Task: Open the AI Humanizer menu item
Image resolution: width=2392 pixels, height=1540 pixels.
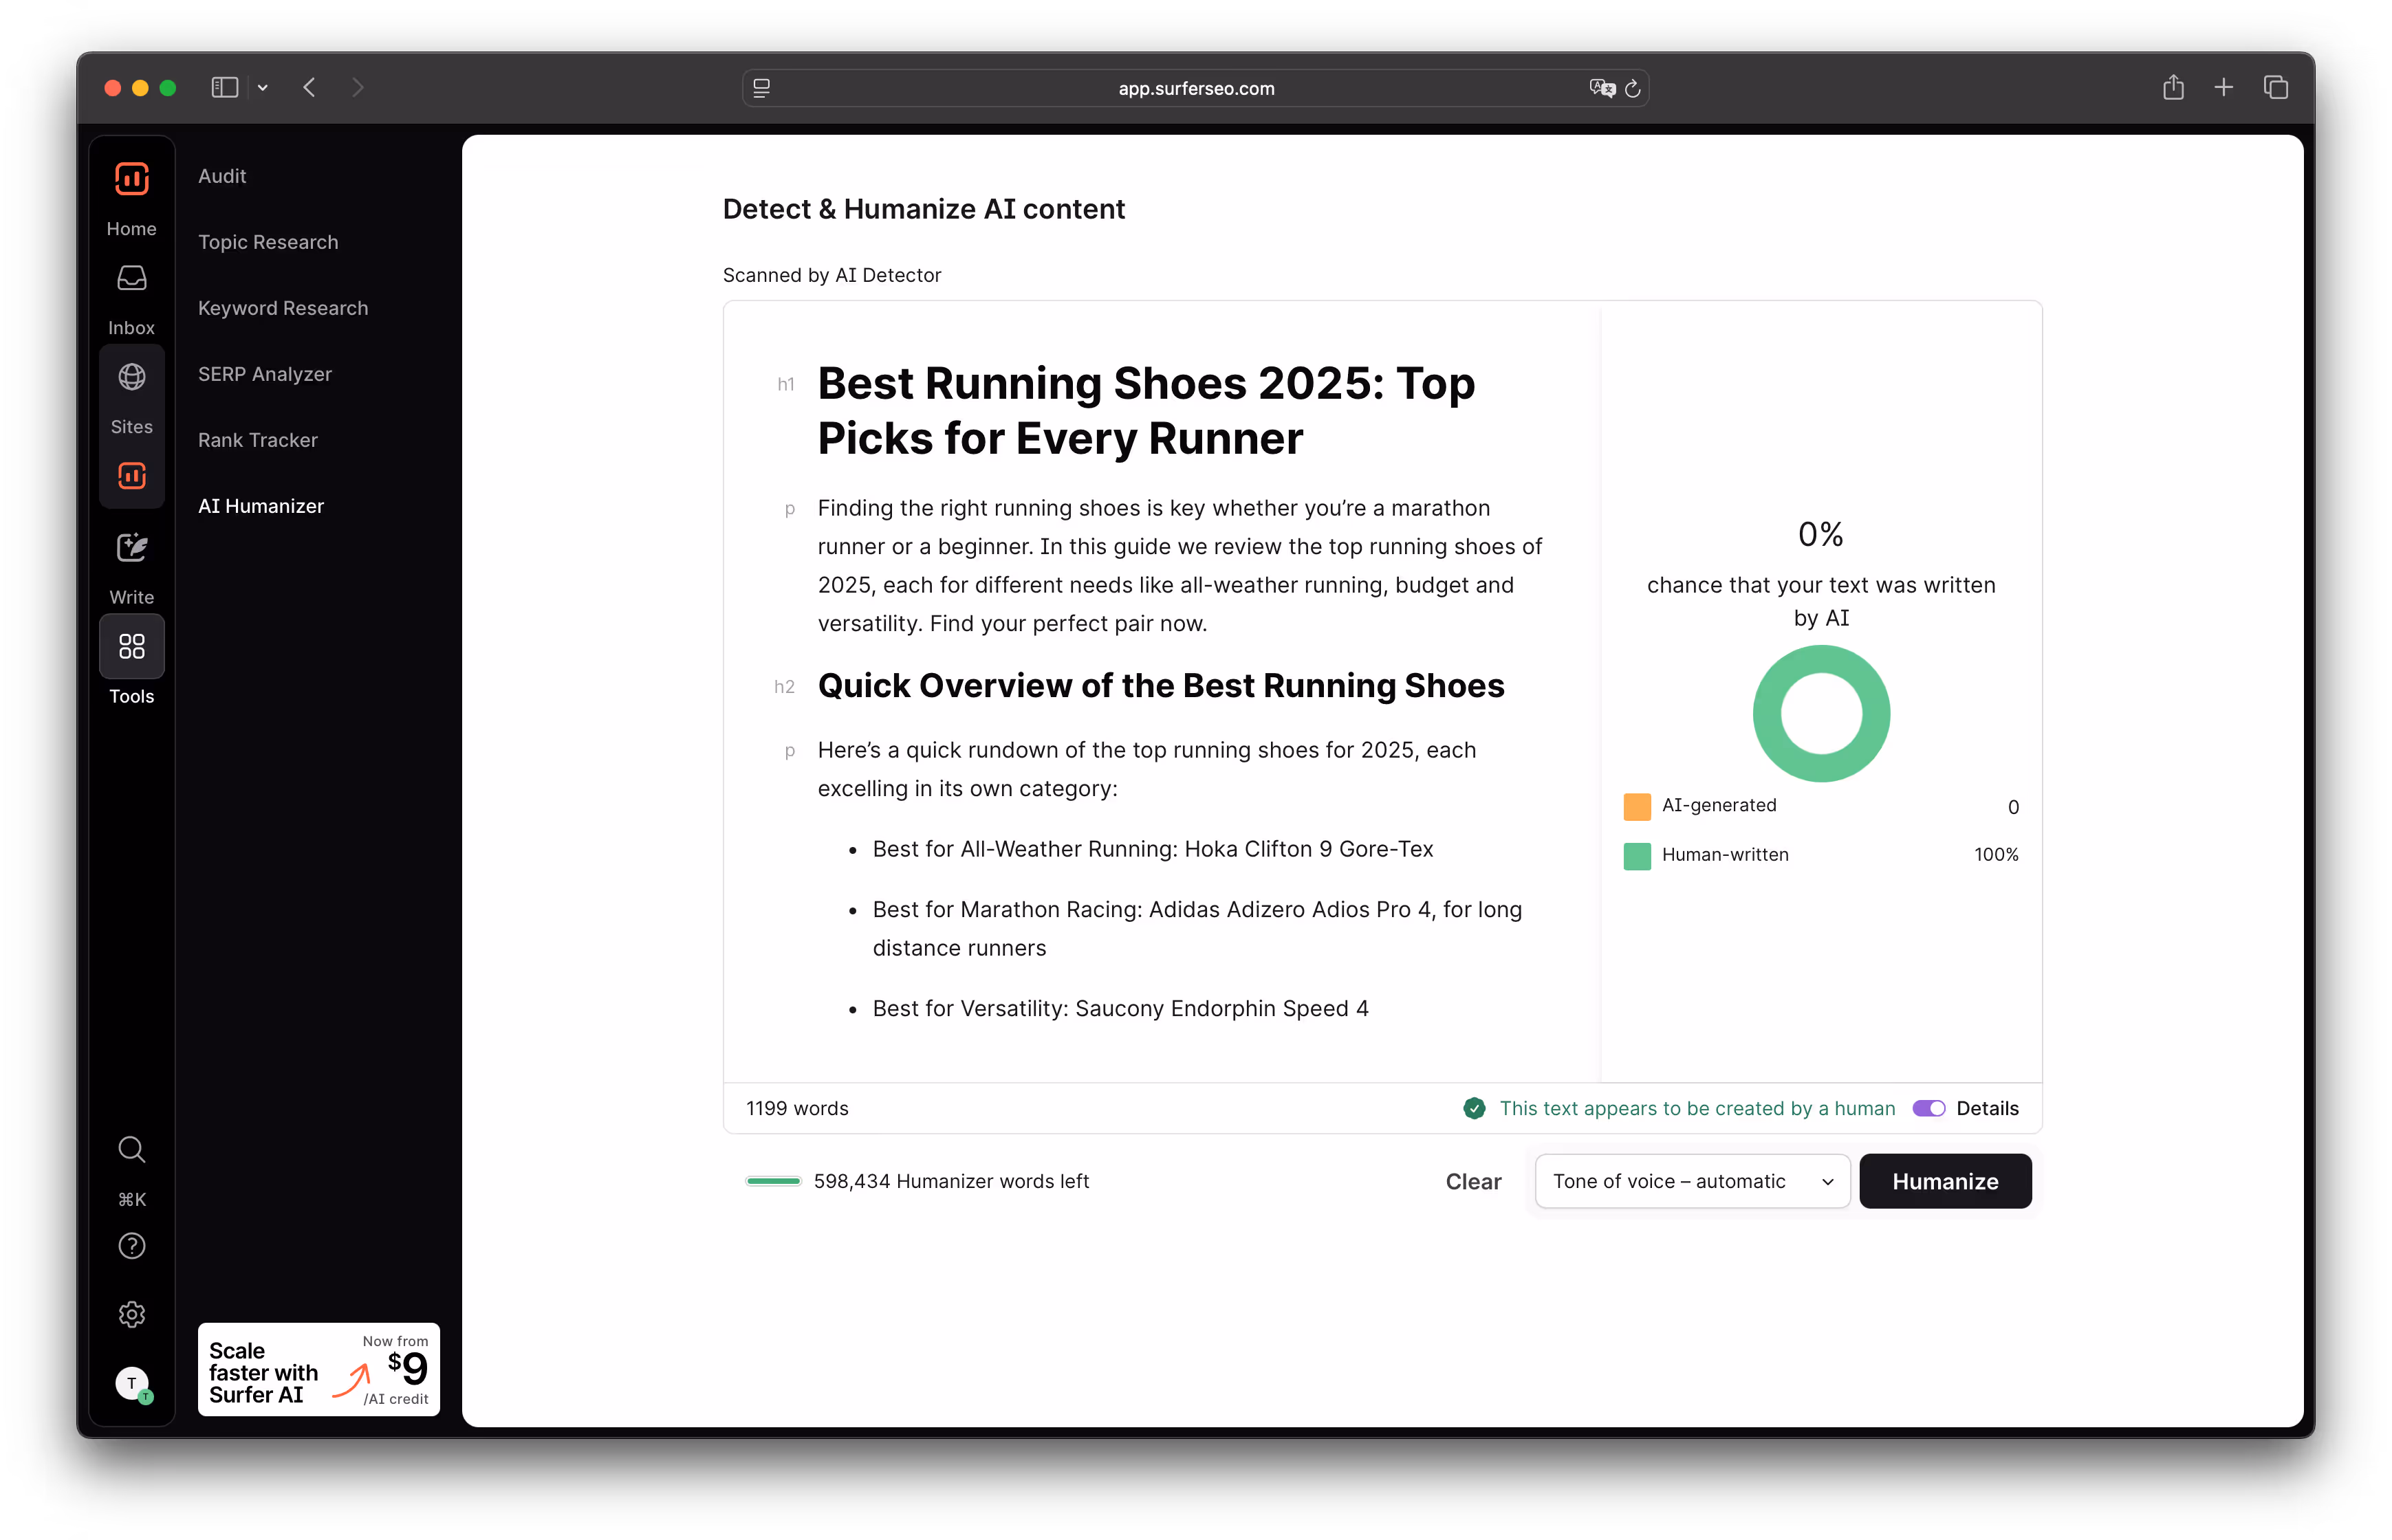Action: coord(260,506)
